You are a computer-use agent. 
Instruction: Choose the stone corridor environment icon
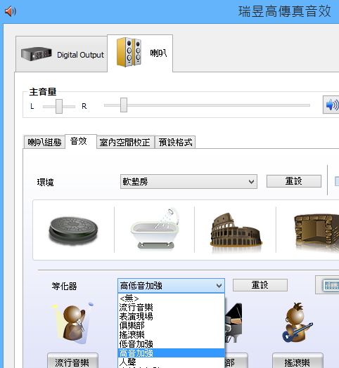click(x=316, y=230)
